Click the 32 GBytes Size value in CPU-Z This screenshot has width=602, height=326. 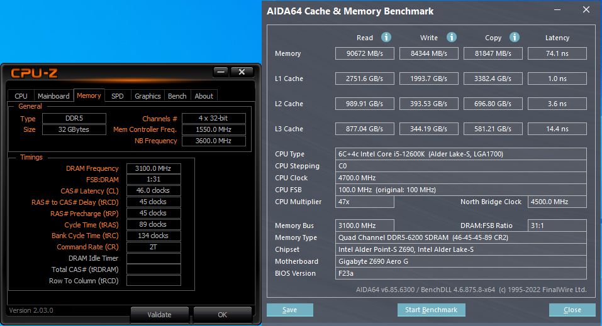pyautogui.click(x=74, y=129)
